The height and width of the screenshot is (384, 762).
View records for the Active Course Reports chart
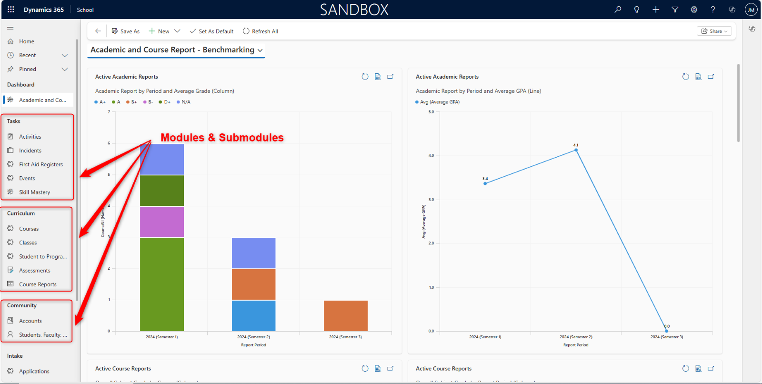[x=378, y=368]
